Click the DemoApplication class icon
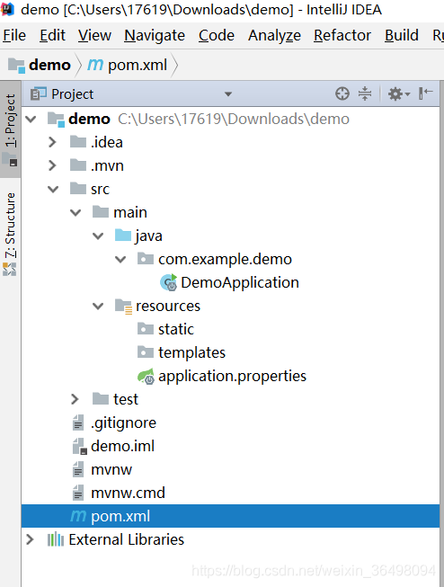Screen dimensions: 444x587 [x=168, y=282]
